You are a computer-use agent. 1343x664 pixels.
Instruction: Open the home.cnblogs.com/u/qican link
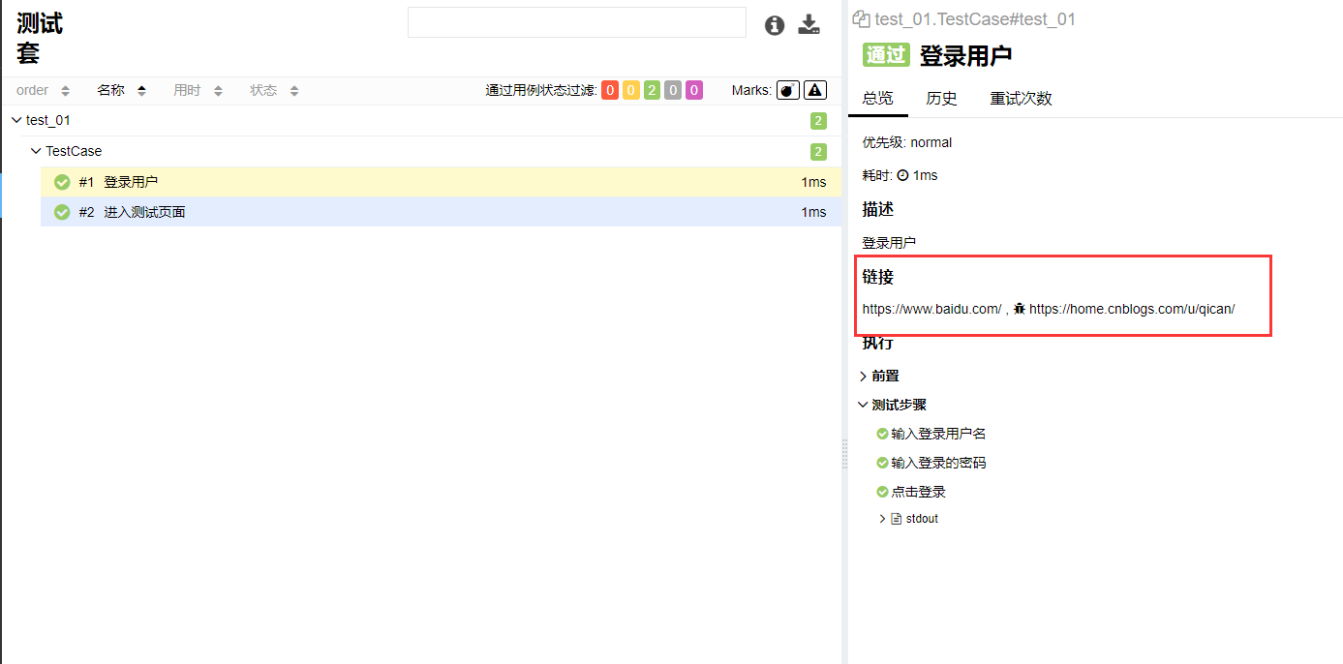tap(1132, 309)
